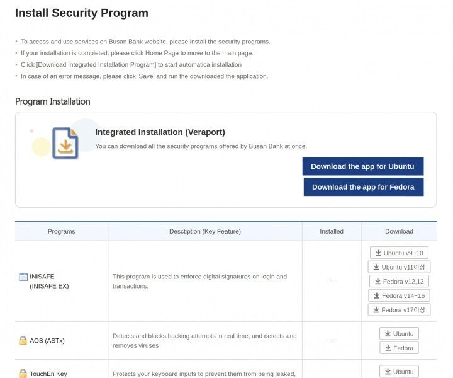Select the Installed column header
This screenshot has width=453, height=378.
click(332, 231)
